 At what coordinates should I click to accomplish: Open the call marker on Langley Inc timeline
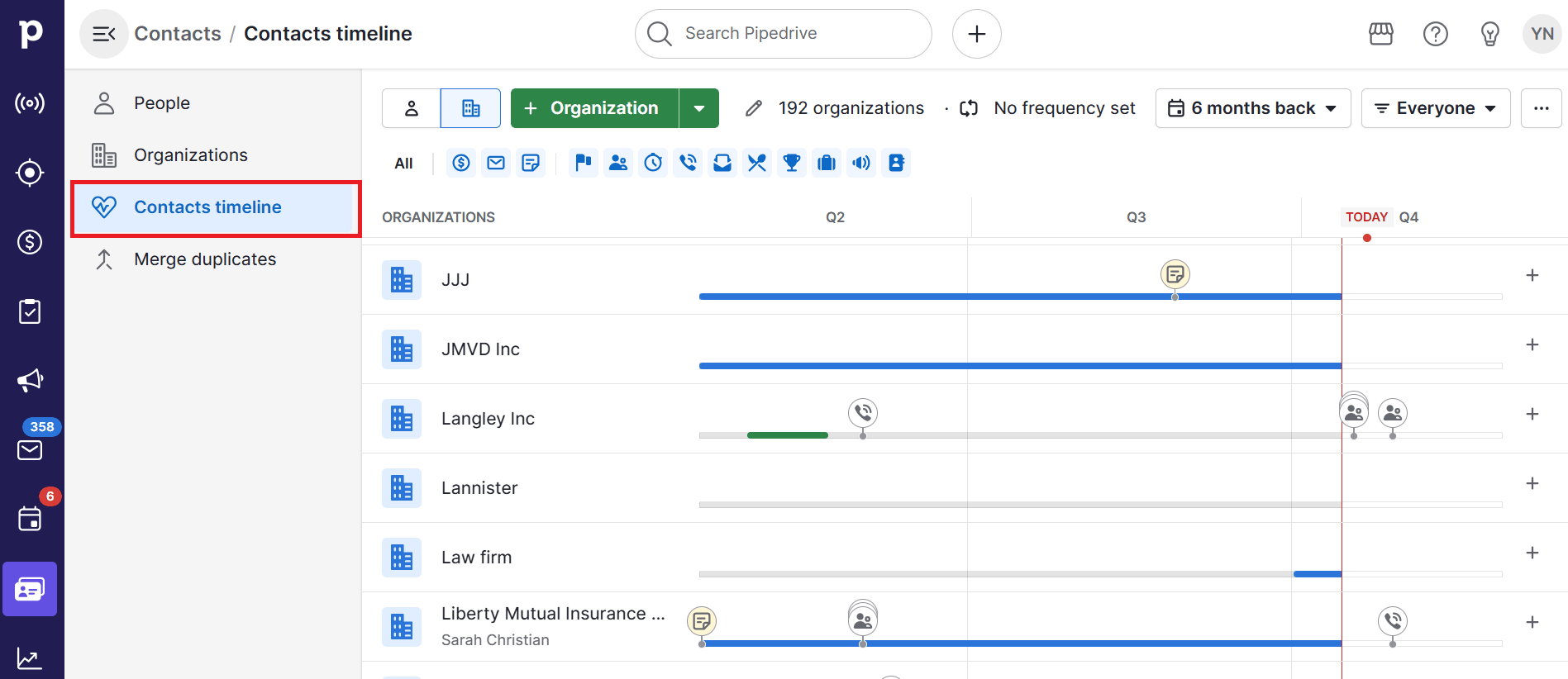[x=863, y=412]
